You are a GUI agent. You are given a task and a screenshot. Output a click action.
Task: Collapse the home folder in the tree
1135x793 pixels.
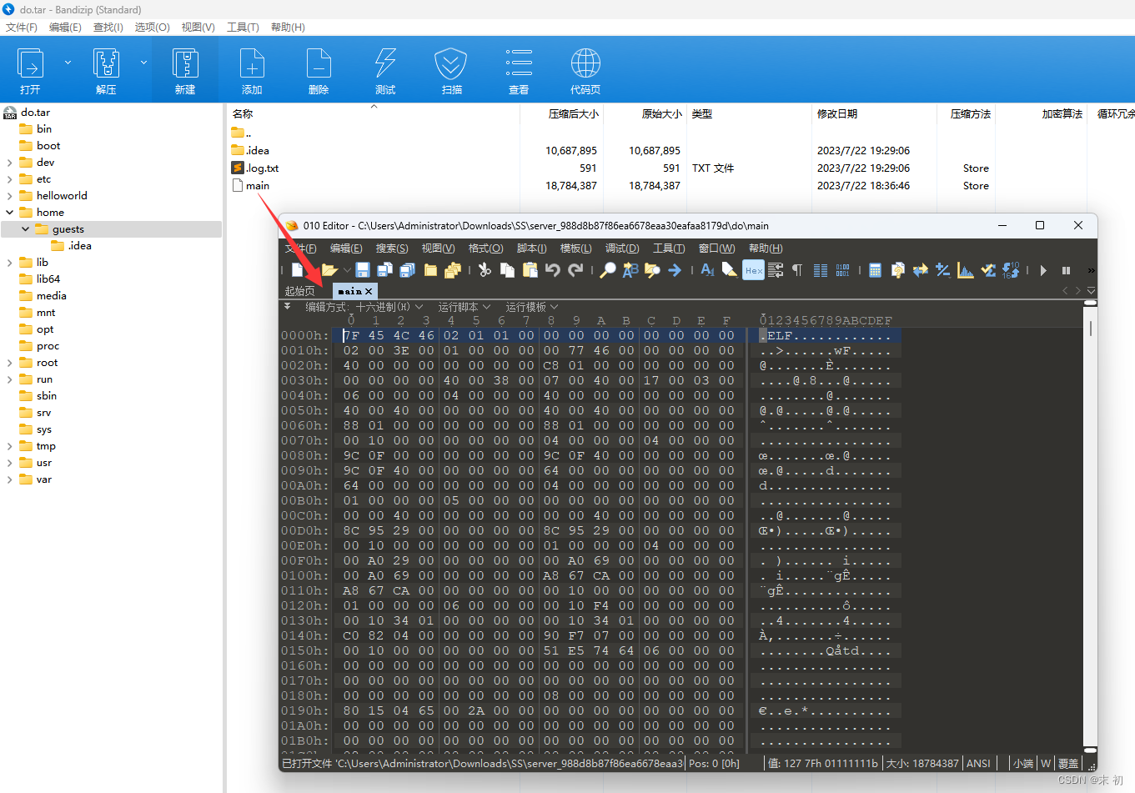10,213
